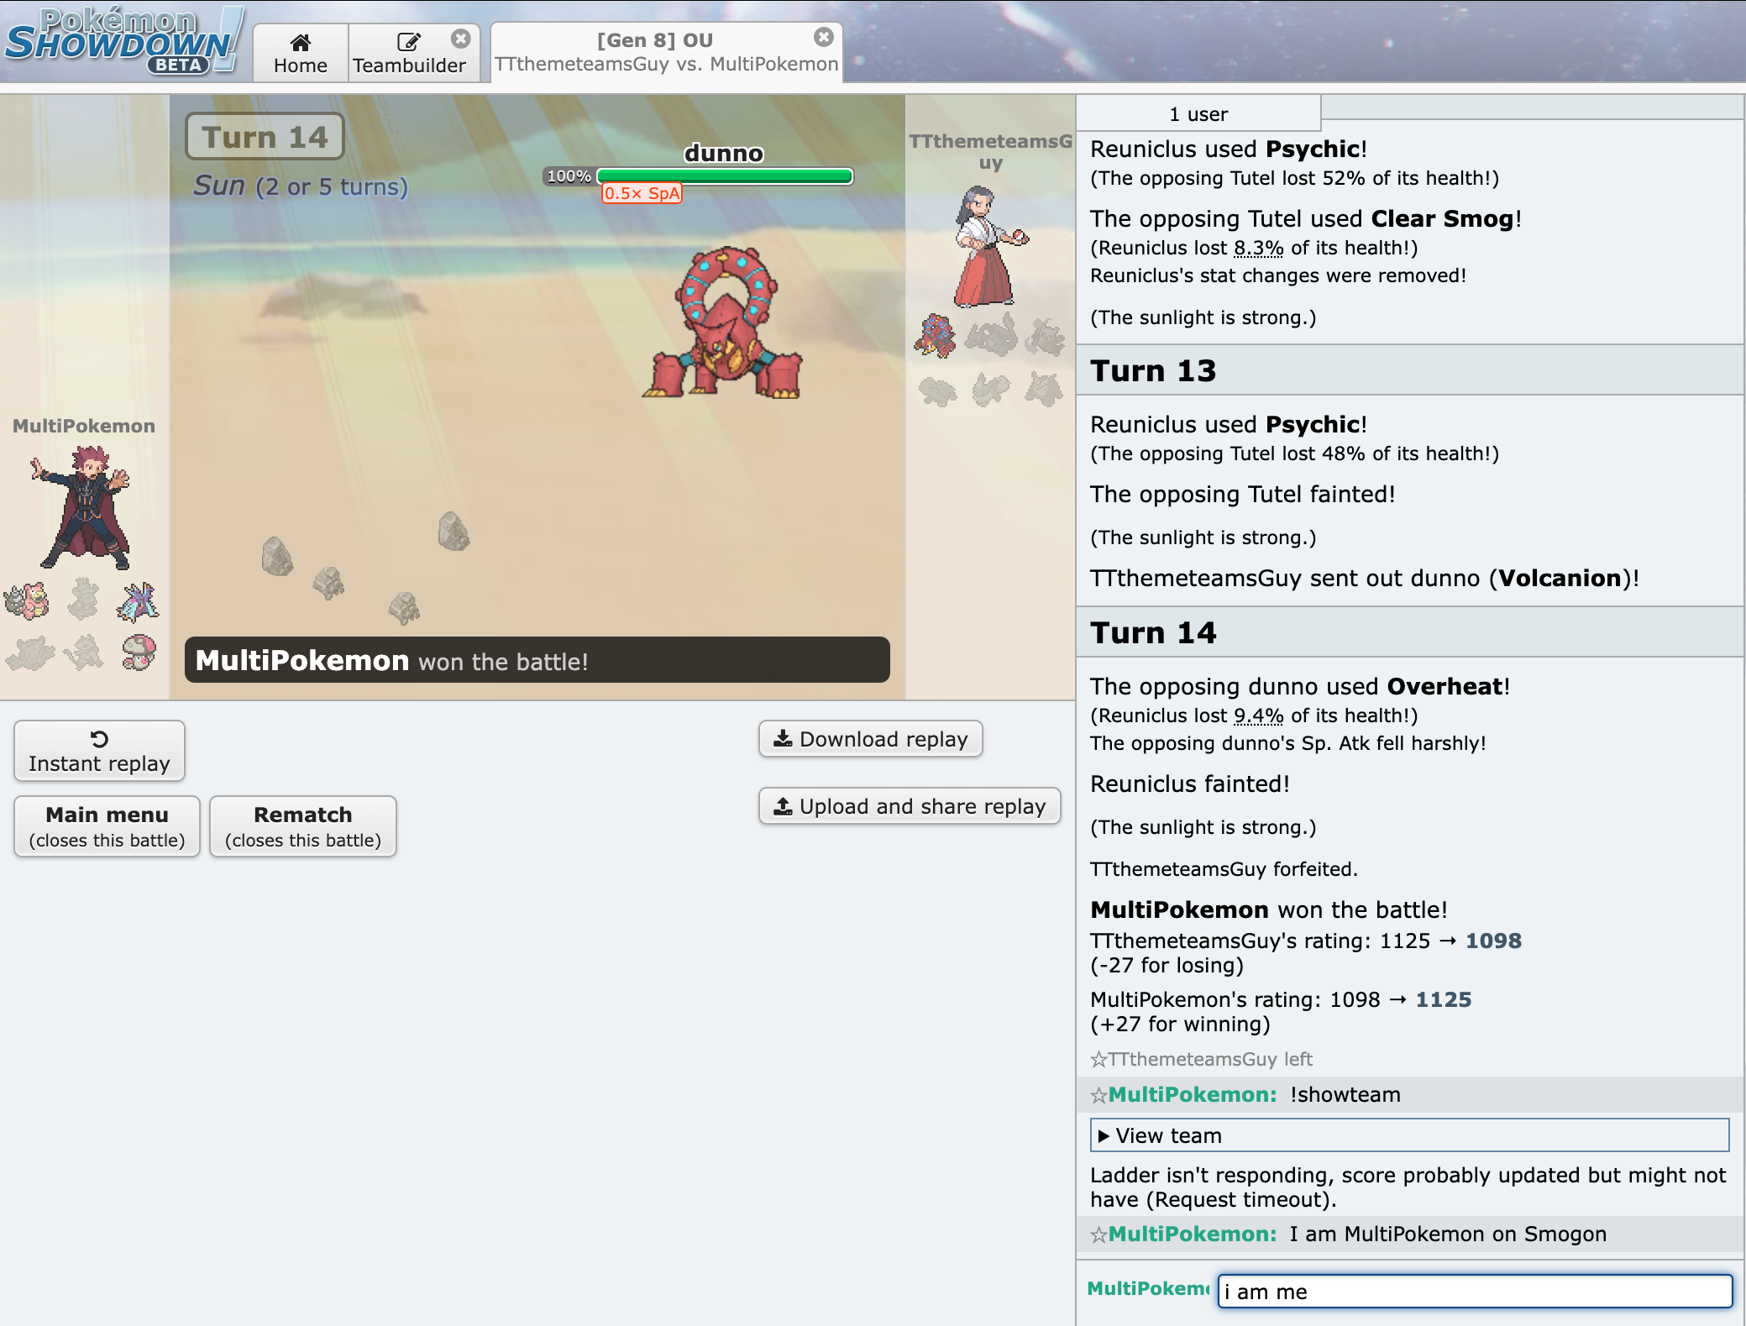
Task: Click the Amoonguss icon in MultiPokemon's team
Action: tap(139, 652)
